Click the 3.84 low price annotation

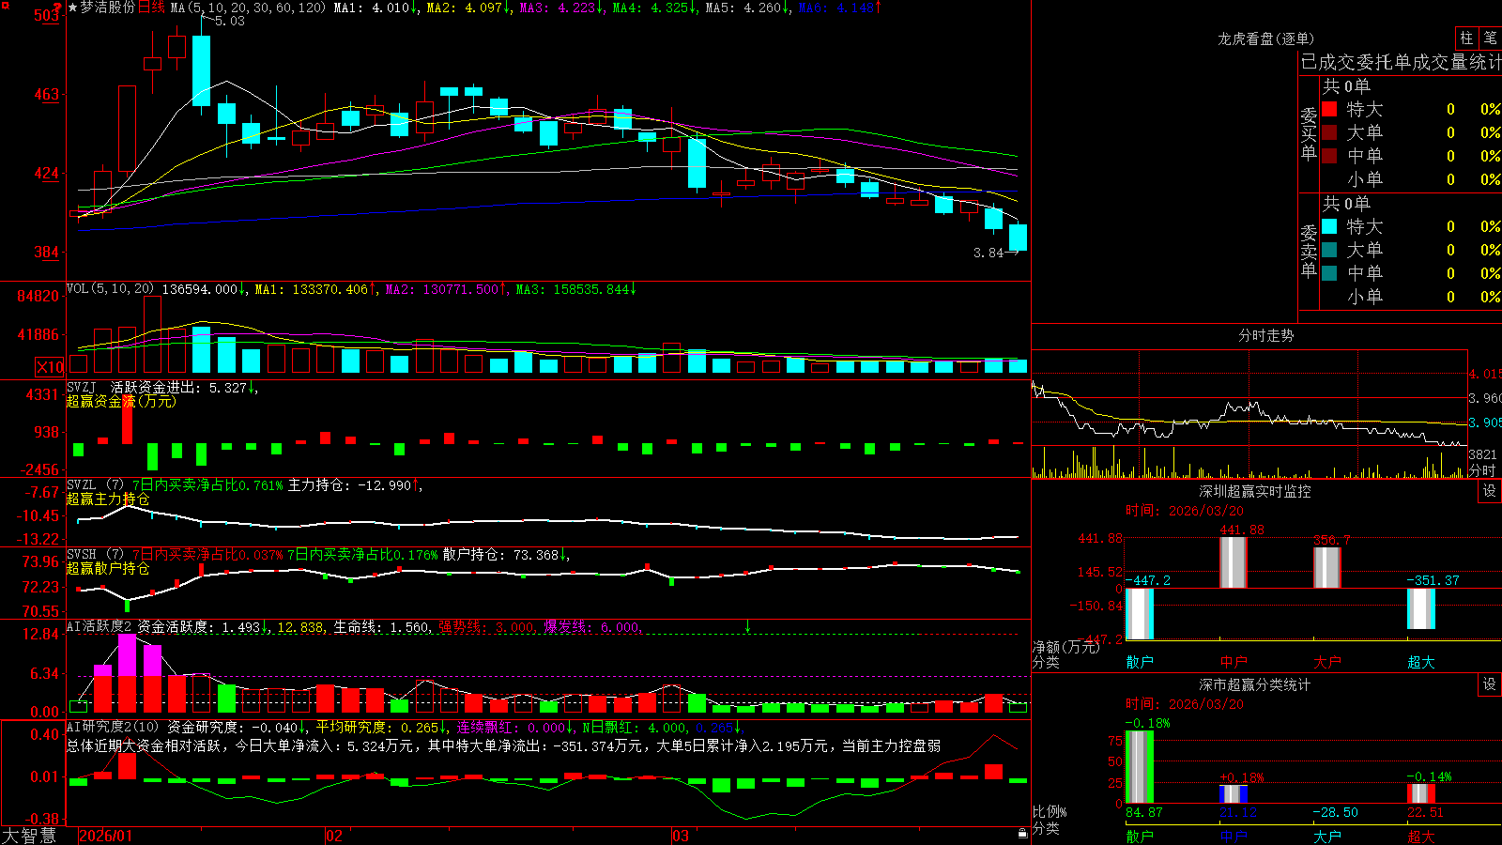(989, 253)
